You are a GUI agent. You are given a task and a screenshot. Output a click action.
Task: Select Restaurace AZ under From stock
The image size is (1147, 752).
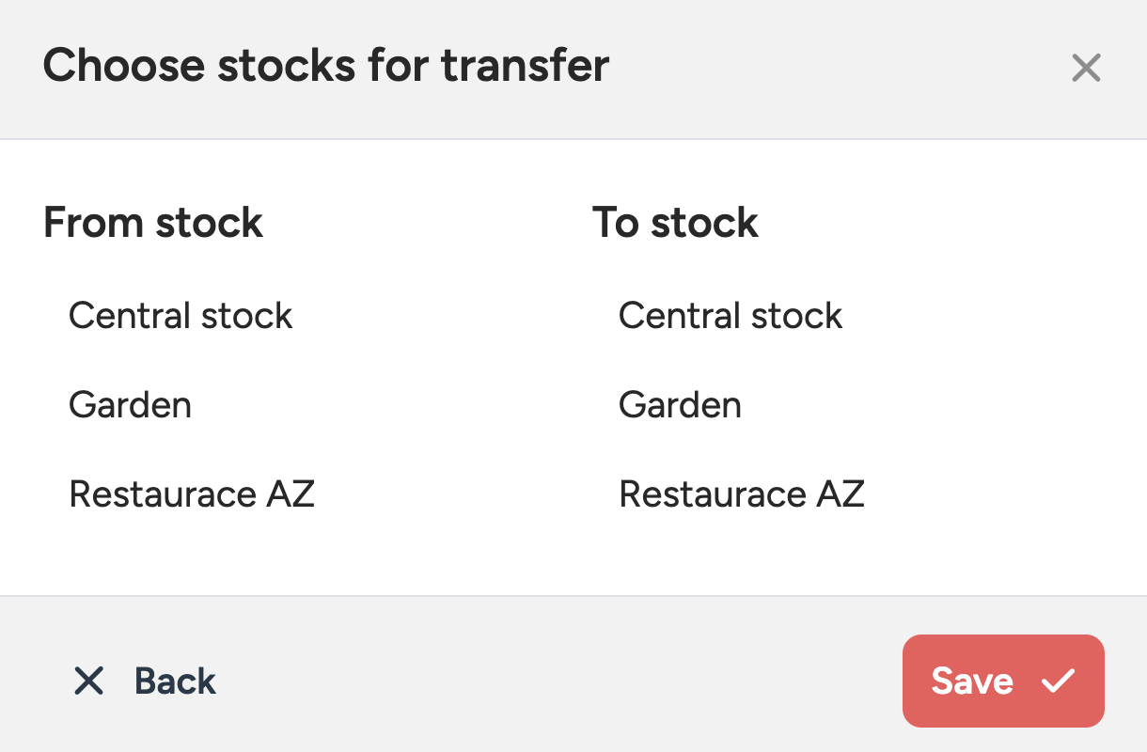tap(192, 494)
